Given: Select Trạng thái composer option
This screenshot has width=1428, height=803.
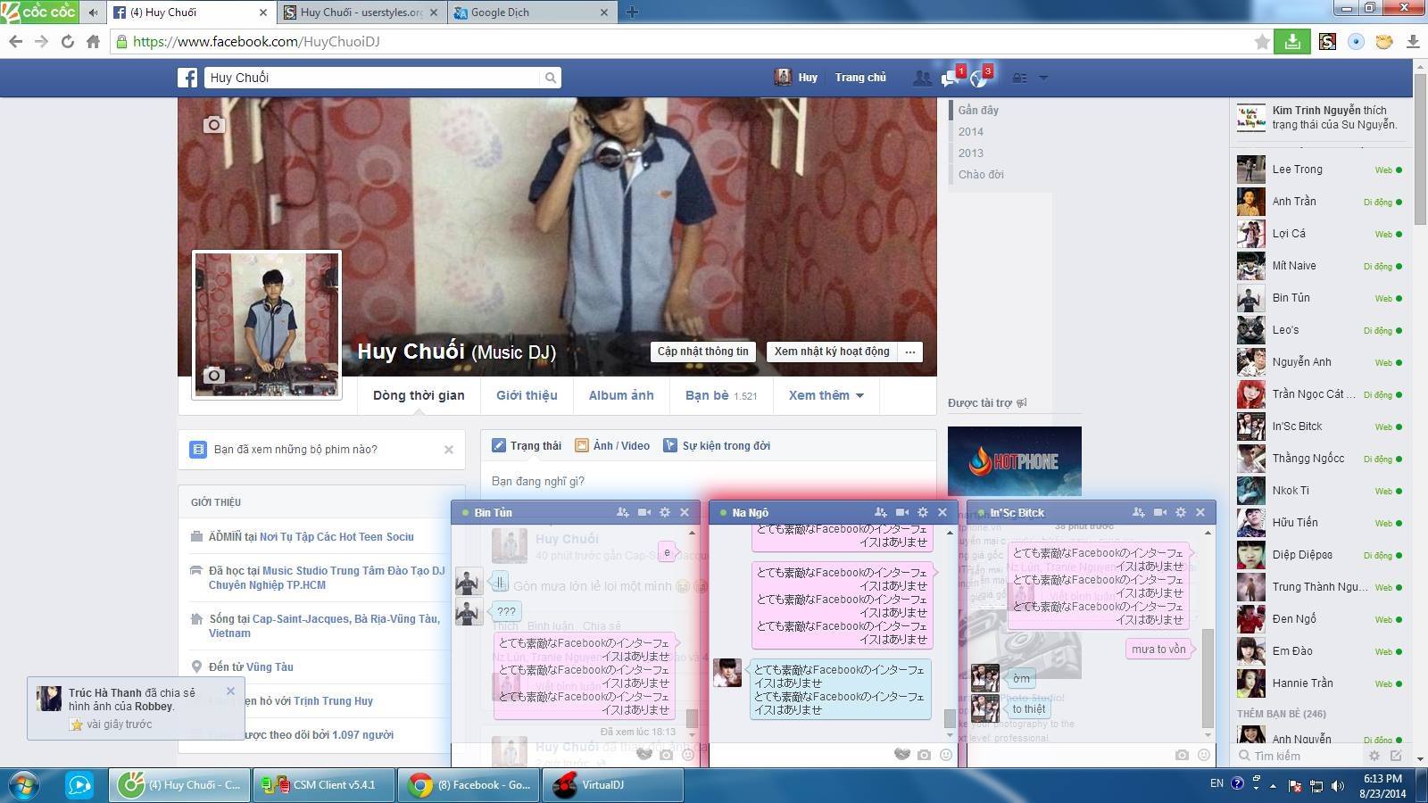Looking at the screenshot, I should click(527, 445).
